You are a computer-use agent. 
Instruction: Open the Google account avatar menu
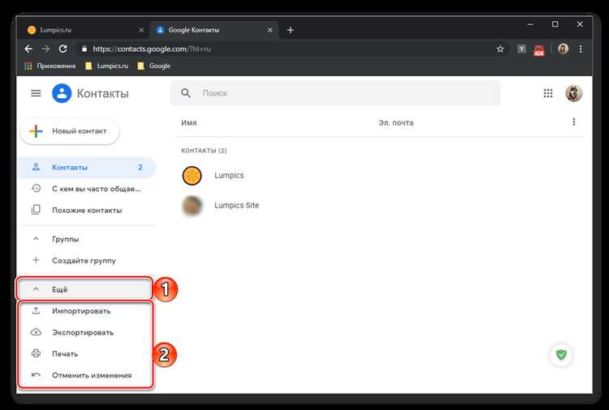click(573, 93)
